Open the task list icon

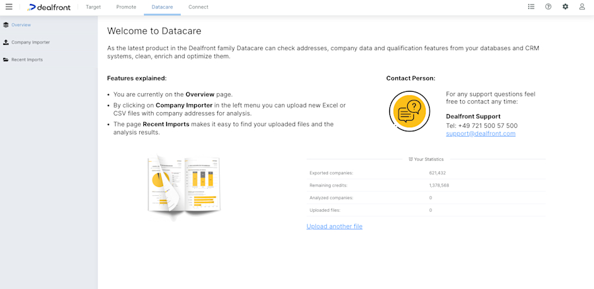[531, 7]
